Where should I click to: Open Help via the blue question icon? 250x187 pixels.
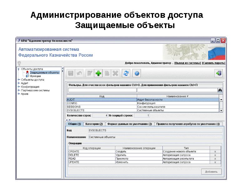[137, 73]
